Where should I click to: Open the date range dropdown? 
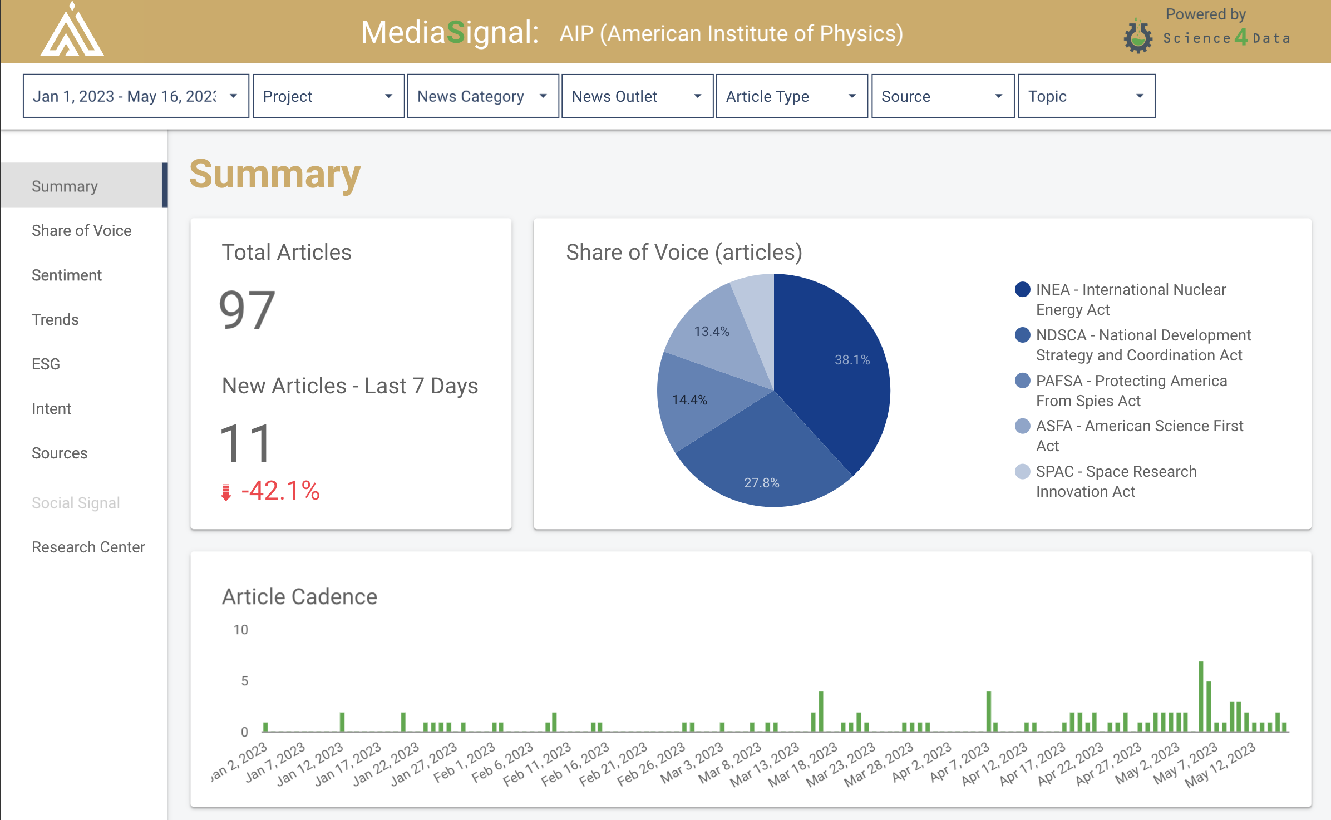coord(136,96)
